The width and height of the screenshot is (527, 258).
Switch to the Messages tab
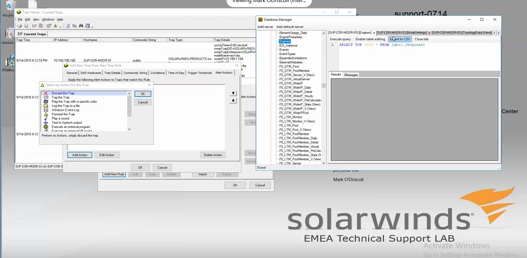coord(351,75)
